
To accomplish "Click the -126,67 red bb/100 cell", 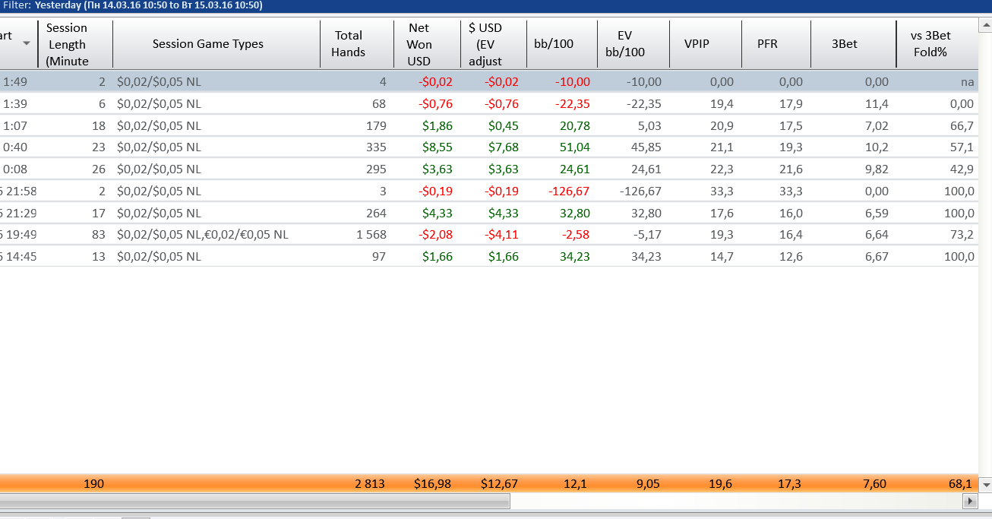I will 569,191.
